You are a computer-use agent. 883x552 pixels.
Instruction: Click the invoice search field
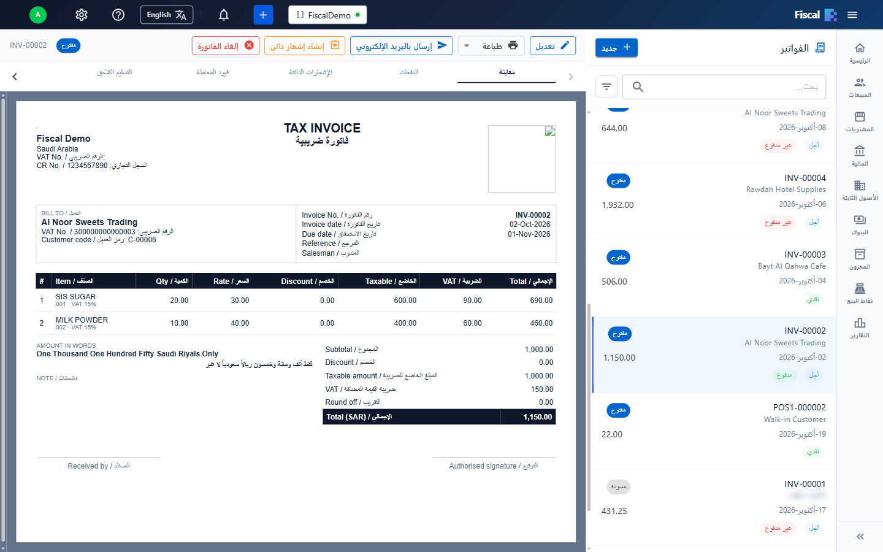coord(724,86)
